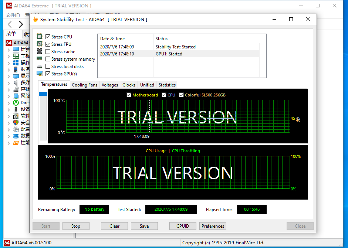Click the flame icon in the System Stability Test title bar

pyautogui.click(x=36, y=20)
